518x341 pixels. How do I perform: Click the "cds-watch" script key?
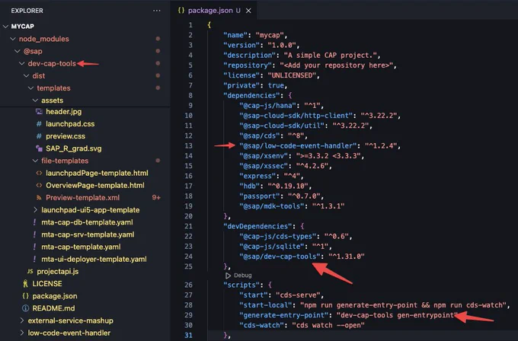[261, 325]
